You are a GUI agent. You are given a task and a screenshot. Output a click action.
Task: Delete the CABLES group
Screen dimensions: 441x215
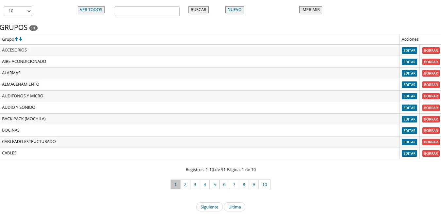(x=431, y=153)
